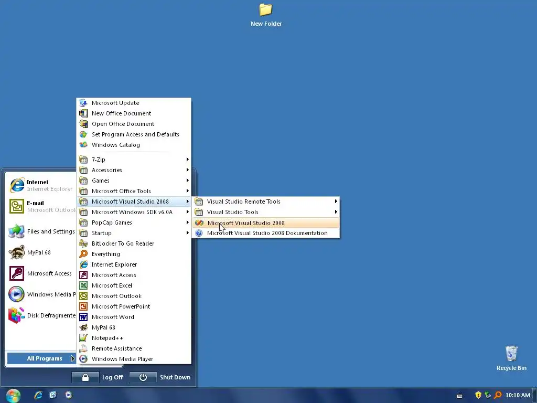
Task: Click the Microsoft Update icon
Action: [x=83, y=103]
